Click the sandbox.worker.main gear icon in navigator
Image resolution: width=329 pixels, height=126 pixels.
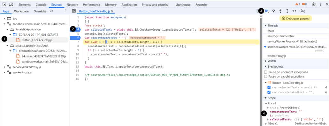click(9, 24)
